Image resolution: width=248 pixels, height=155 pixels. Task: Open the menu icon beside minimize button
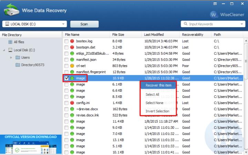pos(215,4)
